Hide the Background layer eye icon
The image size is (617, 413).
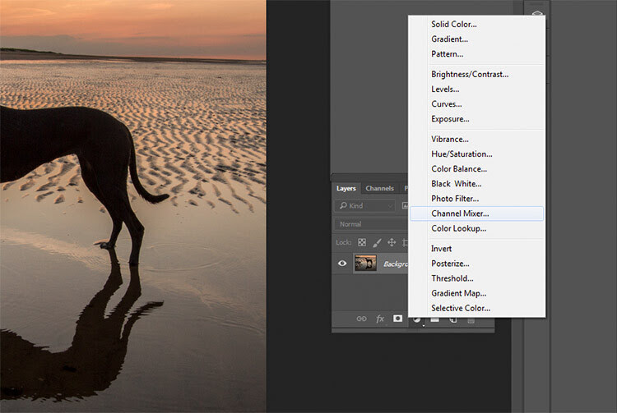click(x=342, y=264)
